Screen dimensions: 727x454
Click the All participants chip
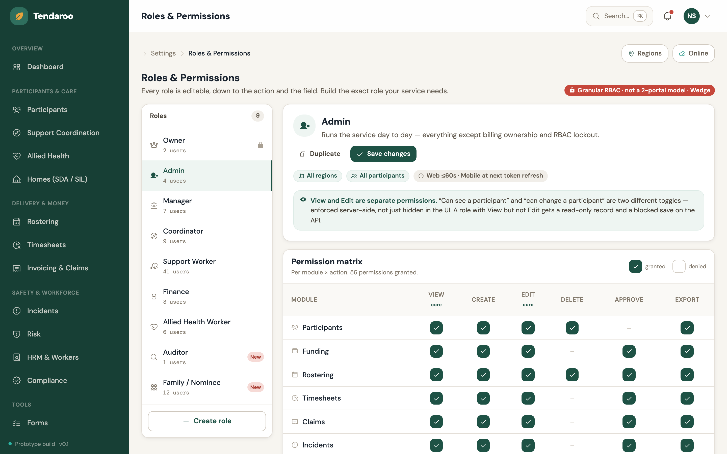(378, 176)
